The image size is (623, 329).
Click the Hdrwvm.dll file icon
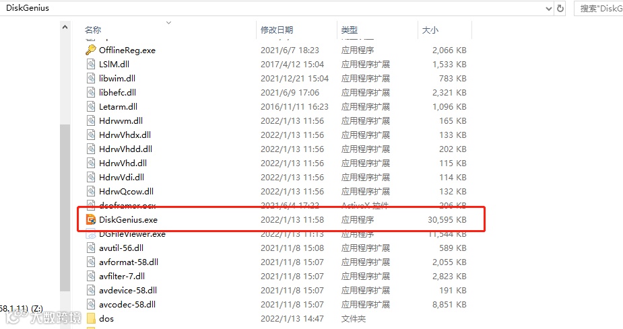tap(91, 120)
